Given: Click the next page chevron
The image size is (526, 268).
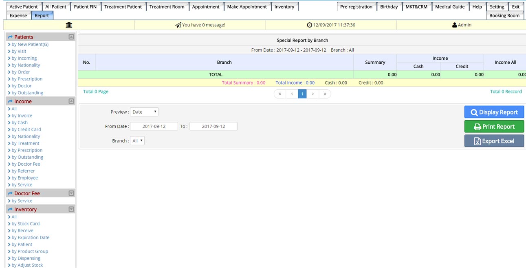Looking at the screenshot, I should tap(313, 94).
